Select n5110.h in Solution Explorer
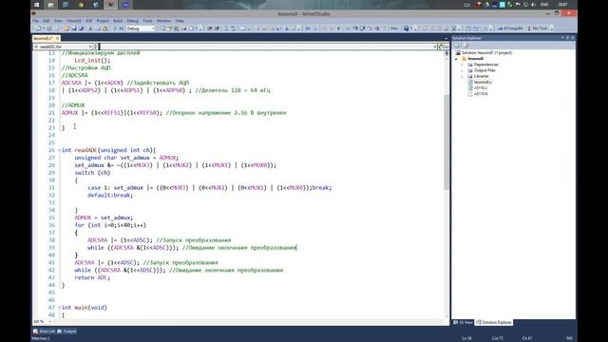Viewport: 608px width, 342px height. (481, 93)
